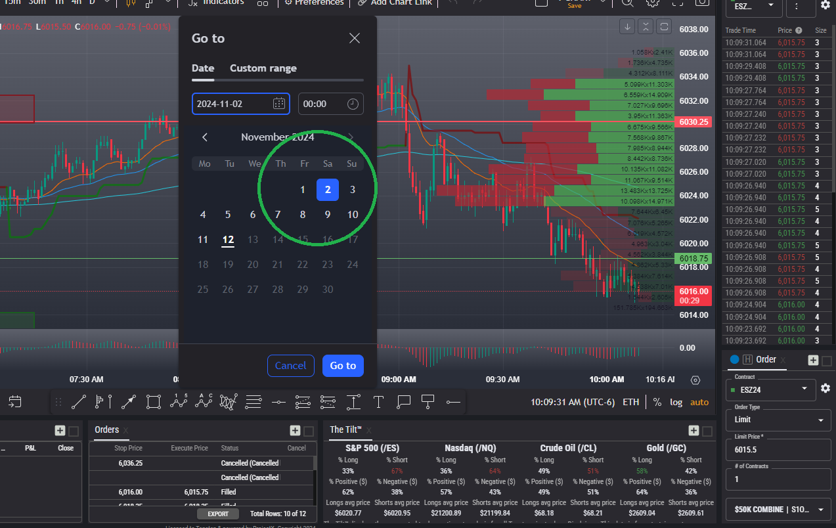
Task: Select the Orders panel tab
Action: coord(106,429)
